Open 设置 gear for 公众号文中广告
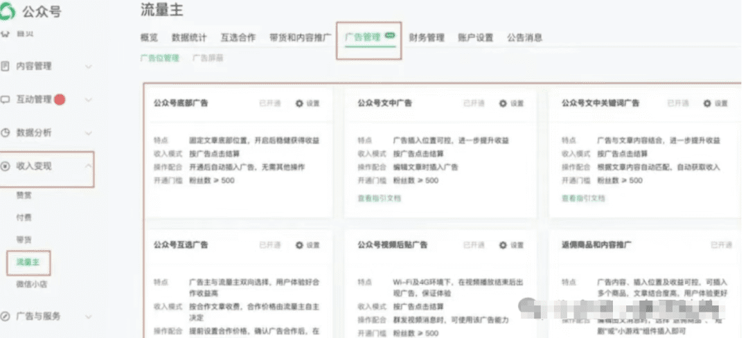Screen dimensions: 748x338 504,103
